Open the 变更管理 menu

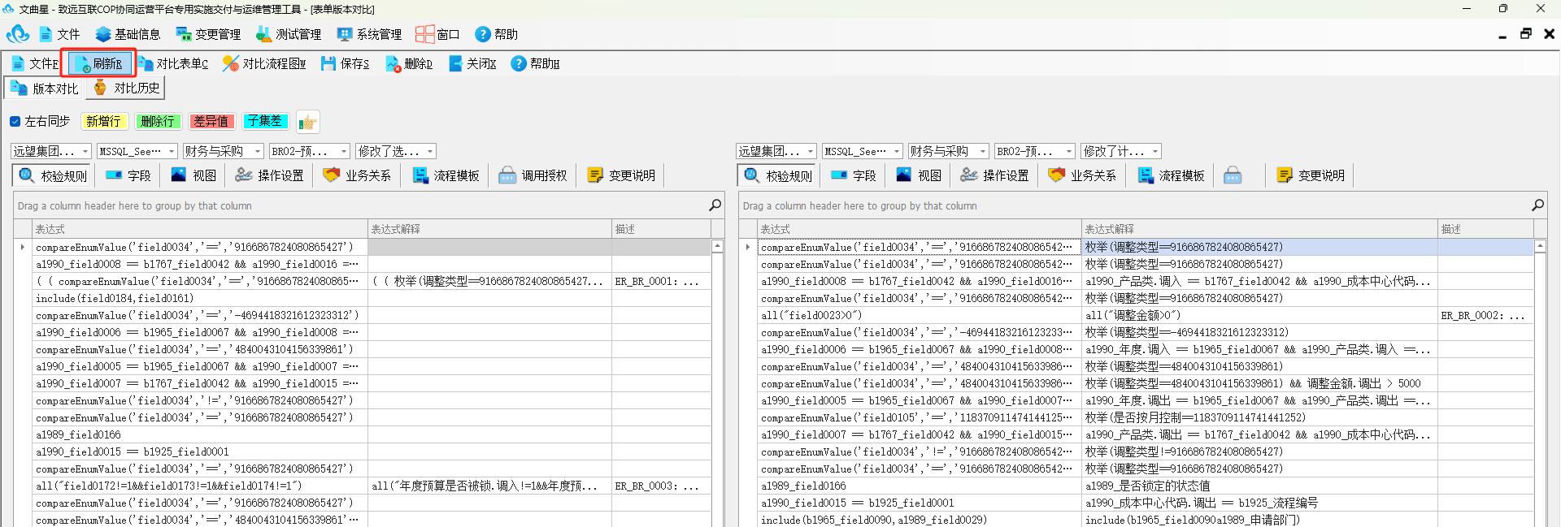[x=209, y=34]
